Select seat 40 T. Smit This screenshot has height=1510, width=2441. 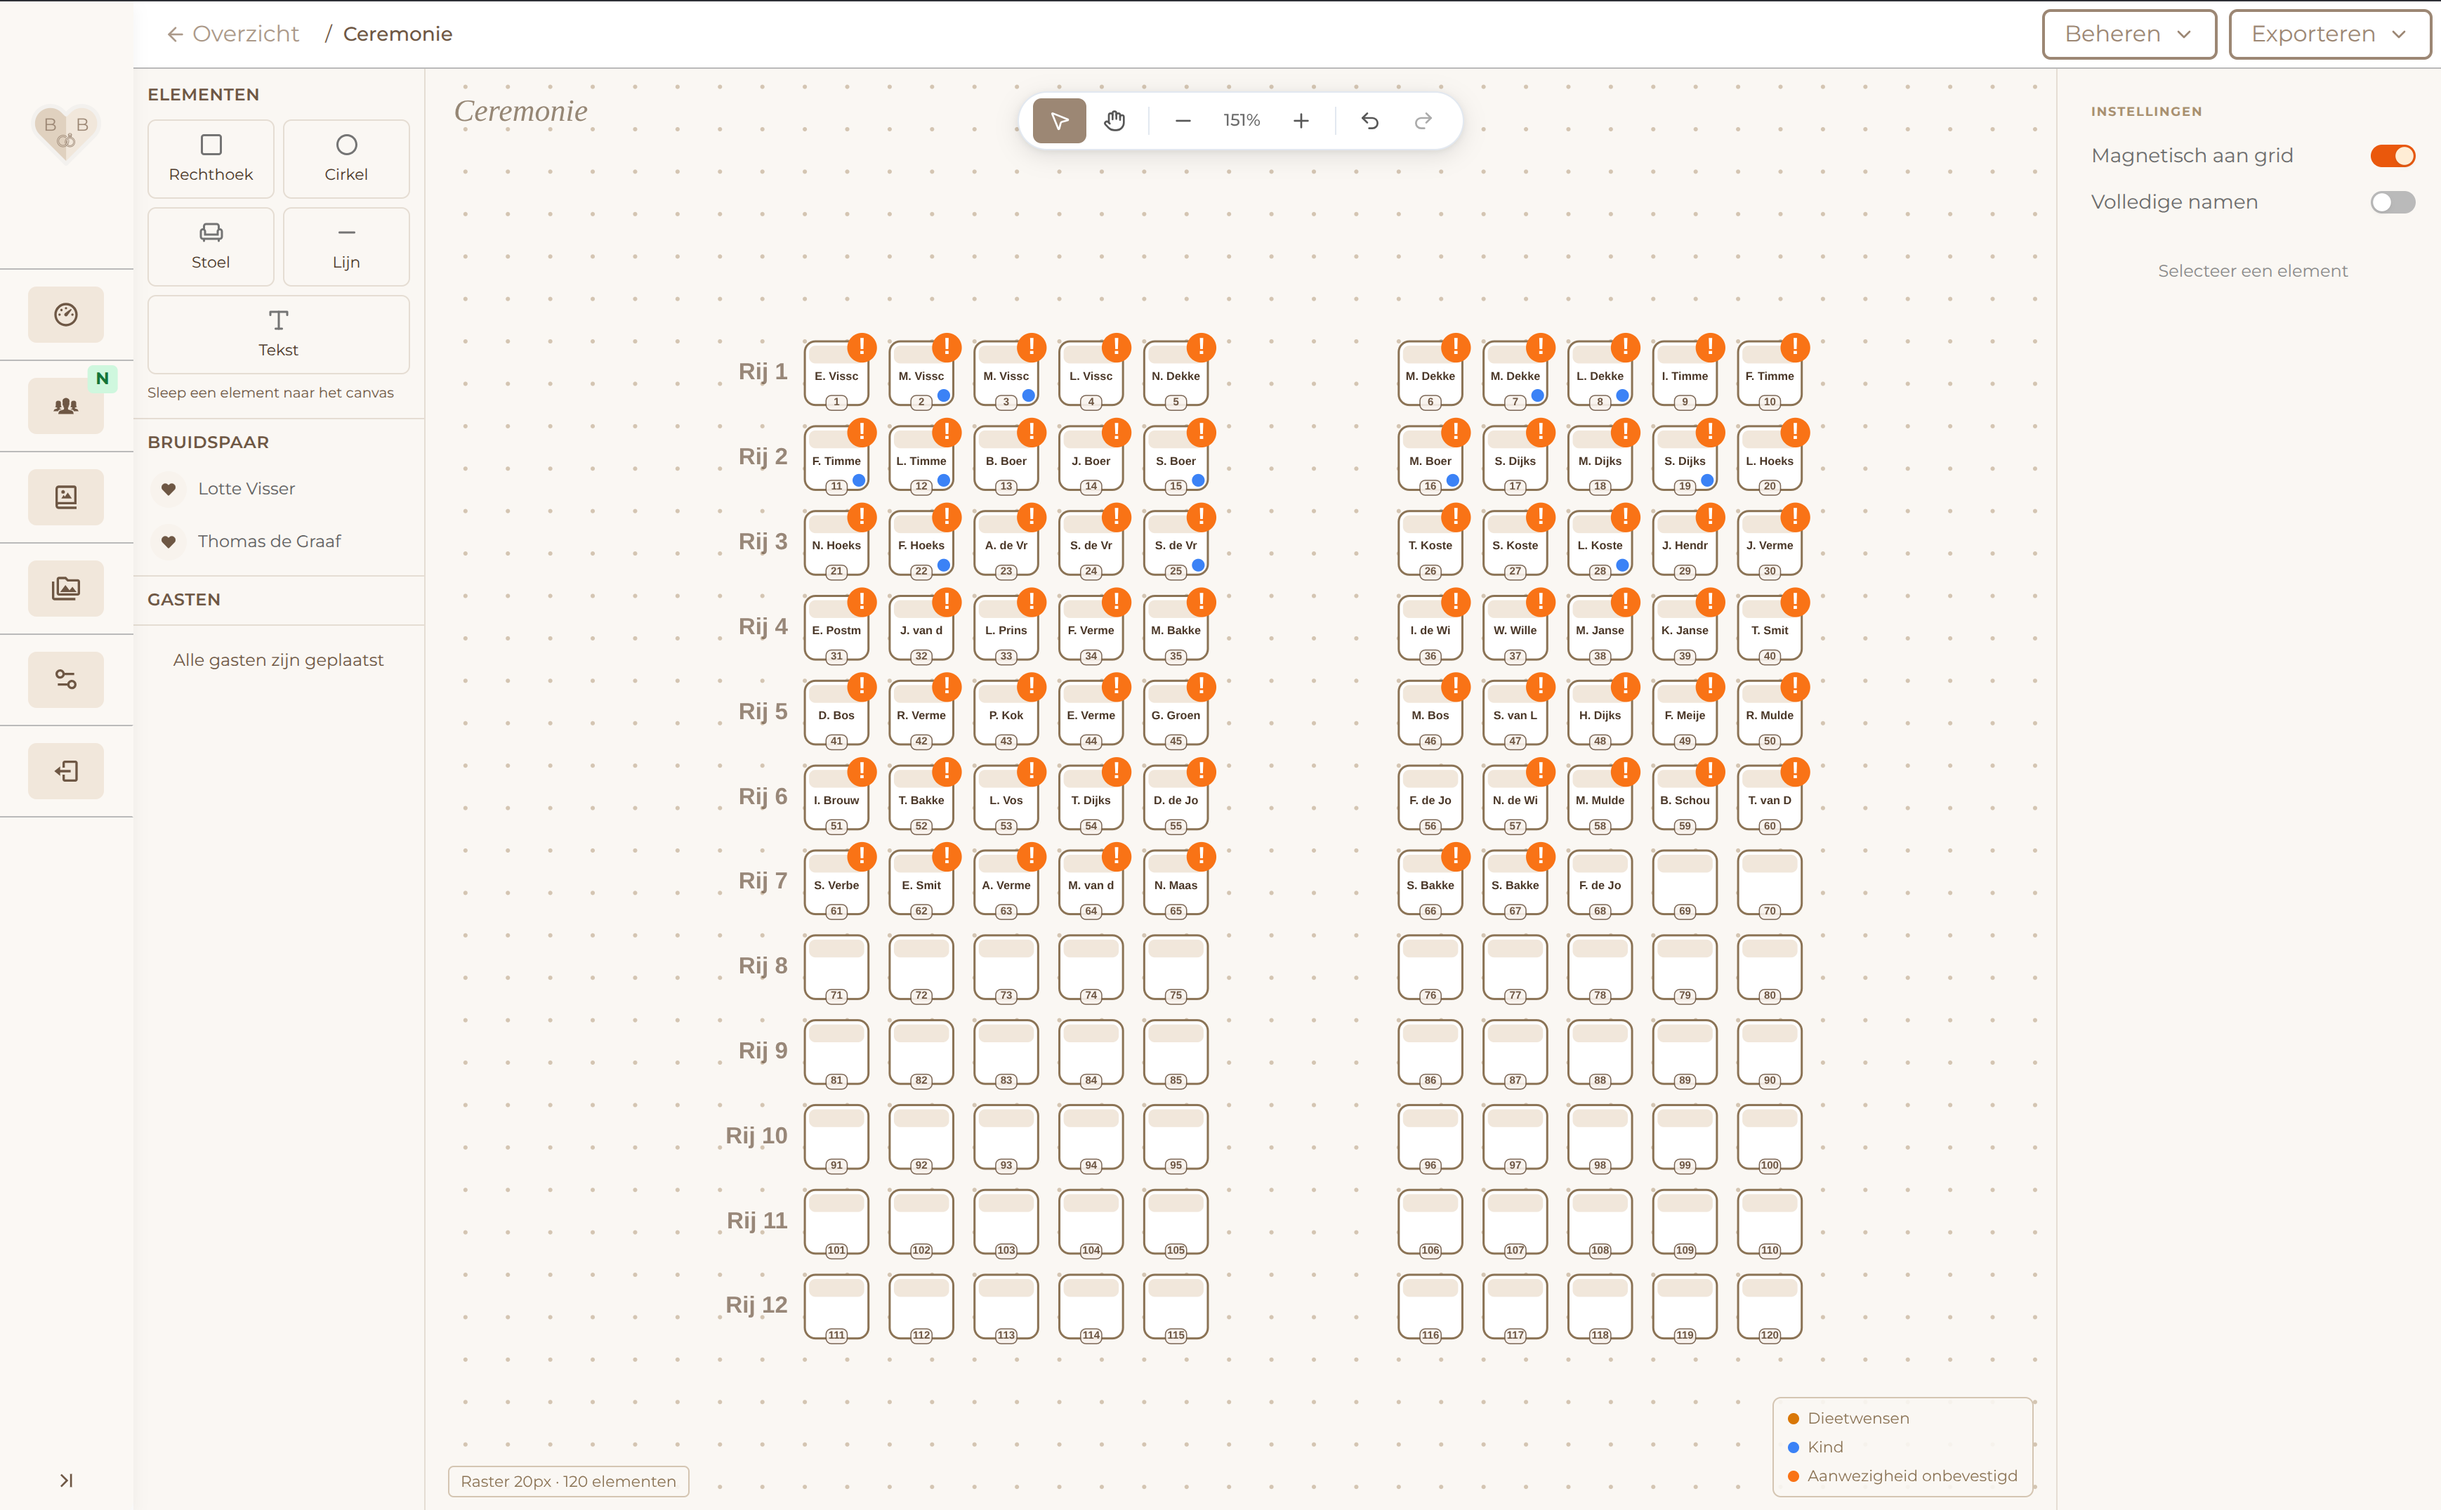click(x=1769, y=628)
